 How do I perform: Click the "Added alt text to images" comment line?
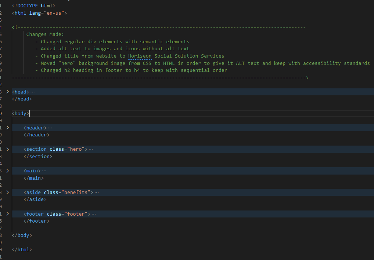[112, 48]
